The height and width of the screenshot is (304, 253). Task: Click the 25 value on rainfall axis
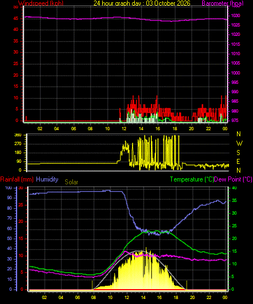20,205
